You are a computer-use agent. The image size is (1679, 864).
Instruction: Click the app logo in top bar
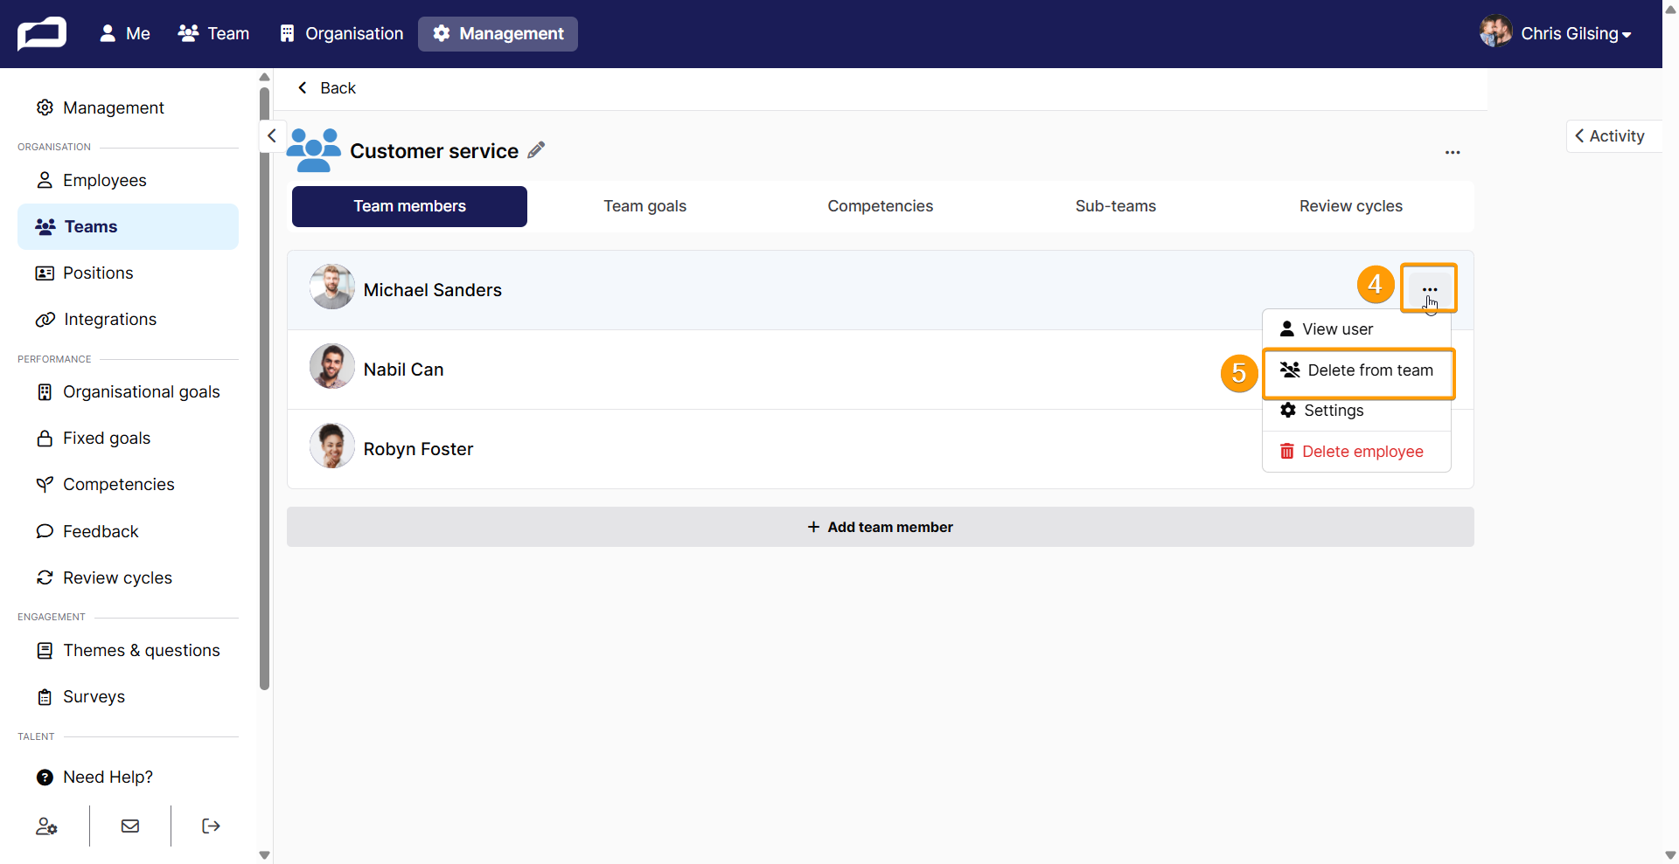[42, 34]
